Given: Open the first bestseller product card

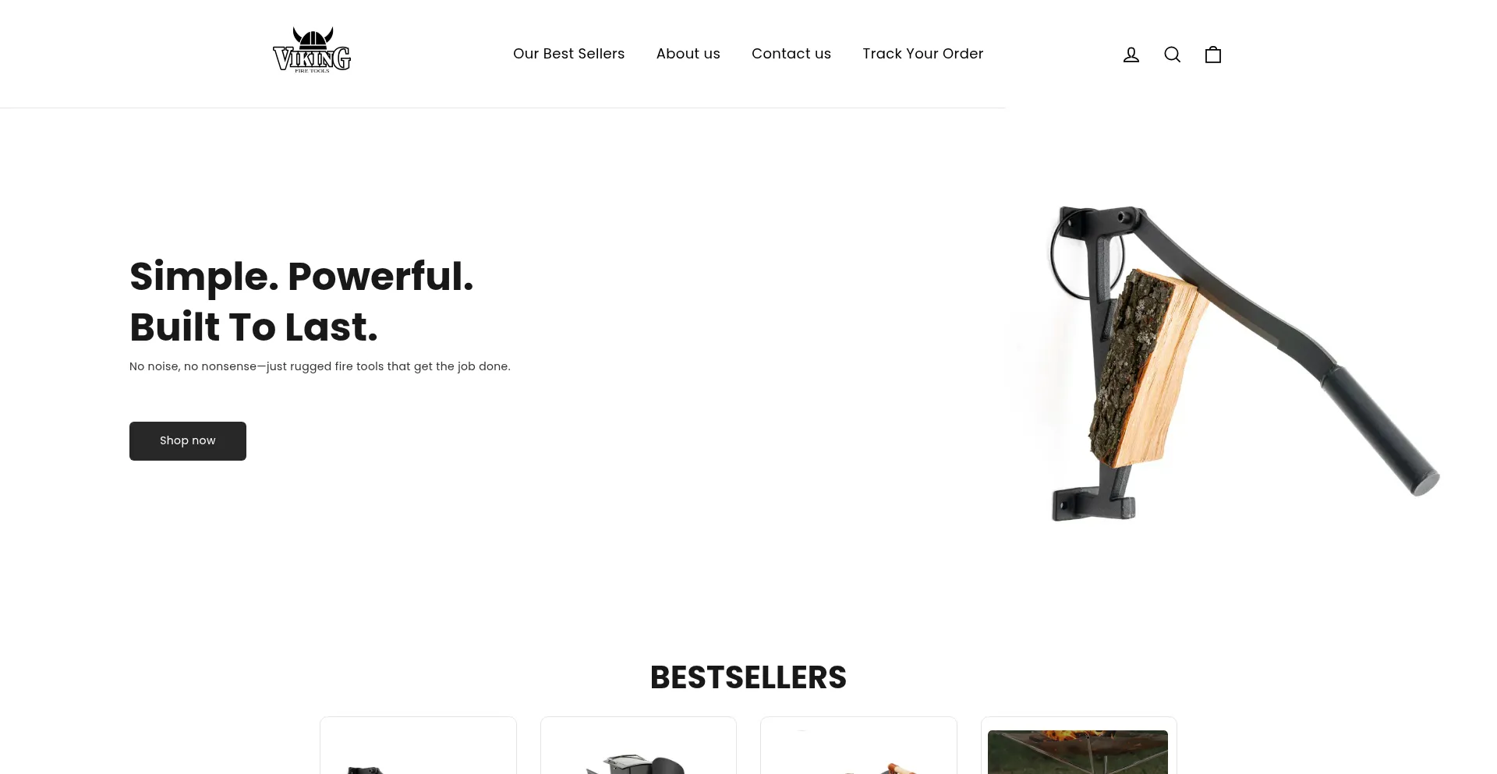Looking at the screenshot, I should coord(418,745).
